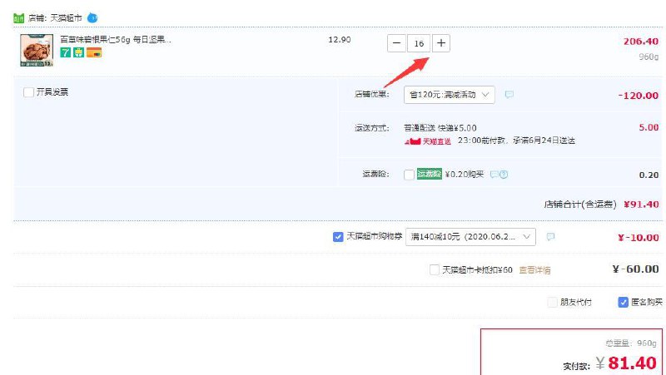Open the 满140减10元 coupon dropdown
Image resolution: width=666 pixels, height=375 pixels.
click(470, 237)
